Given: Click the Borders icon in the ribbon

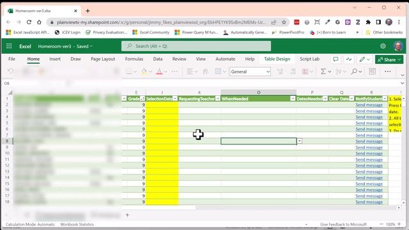Looking at the screenshot, I should pyautogui.click(x=129, y=72).
